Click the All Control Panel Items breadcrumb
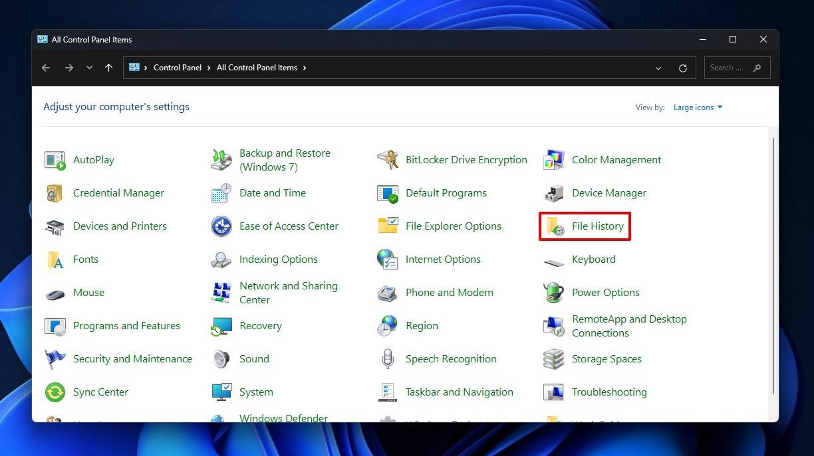The image size is (814, 456). pos(257,68)
